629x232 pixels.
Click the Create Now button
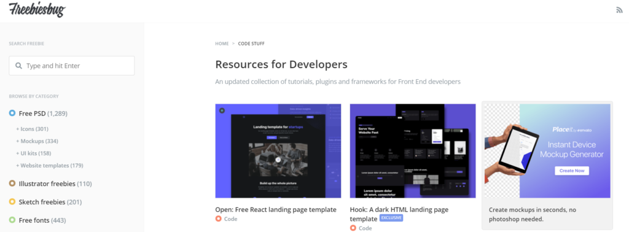[x=572, y=171]
